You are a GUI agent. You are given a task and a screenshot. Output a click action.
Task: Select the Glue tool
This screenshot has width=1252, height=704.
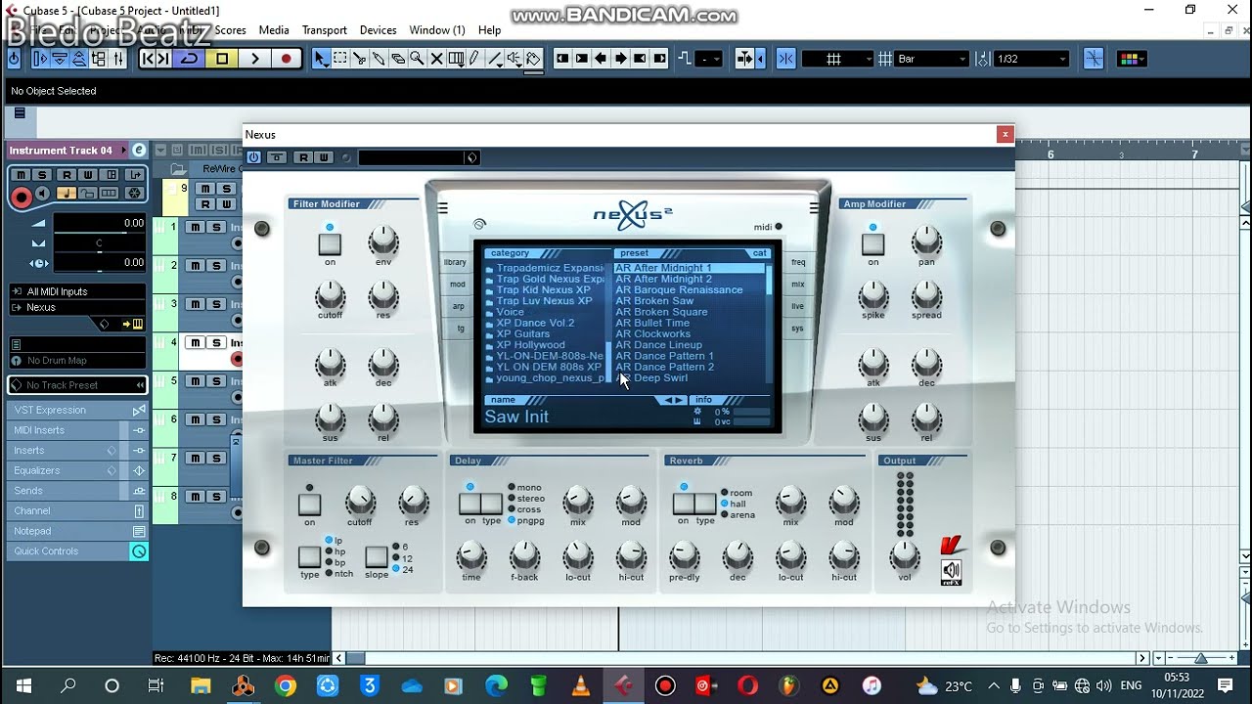coord(379,59)
